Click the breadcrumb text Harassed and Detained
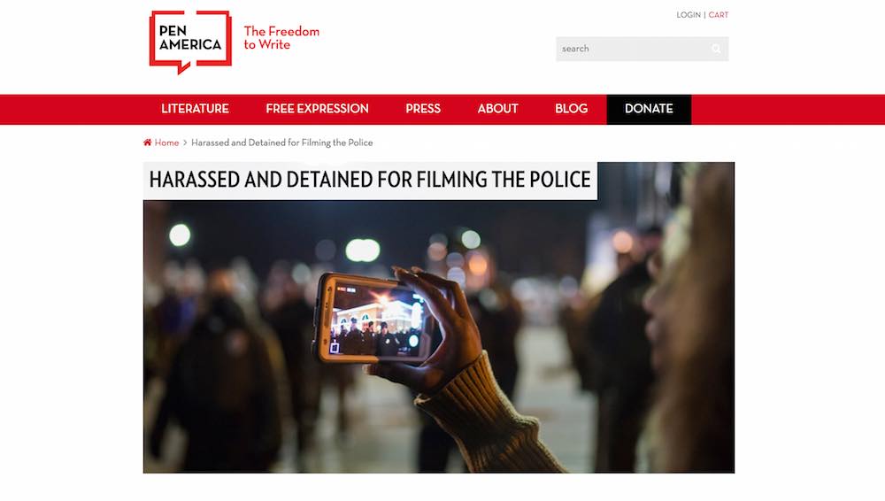This screenshot has height=501, width=885. coord(281,143)
